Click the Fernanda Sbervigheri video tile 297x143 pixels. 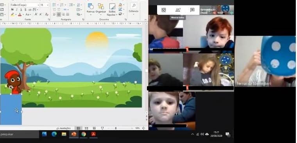pyautogui.click(x=265, y=61)
